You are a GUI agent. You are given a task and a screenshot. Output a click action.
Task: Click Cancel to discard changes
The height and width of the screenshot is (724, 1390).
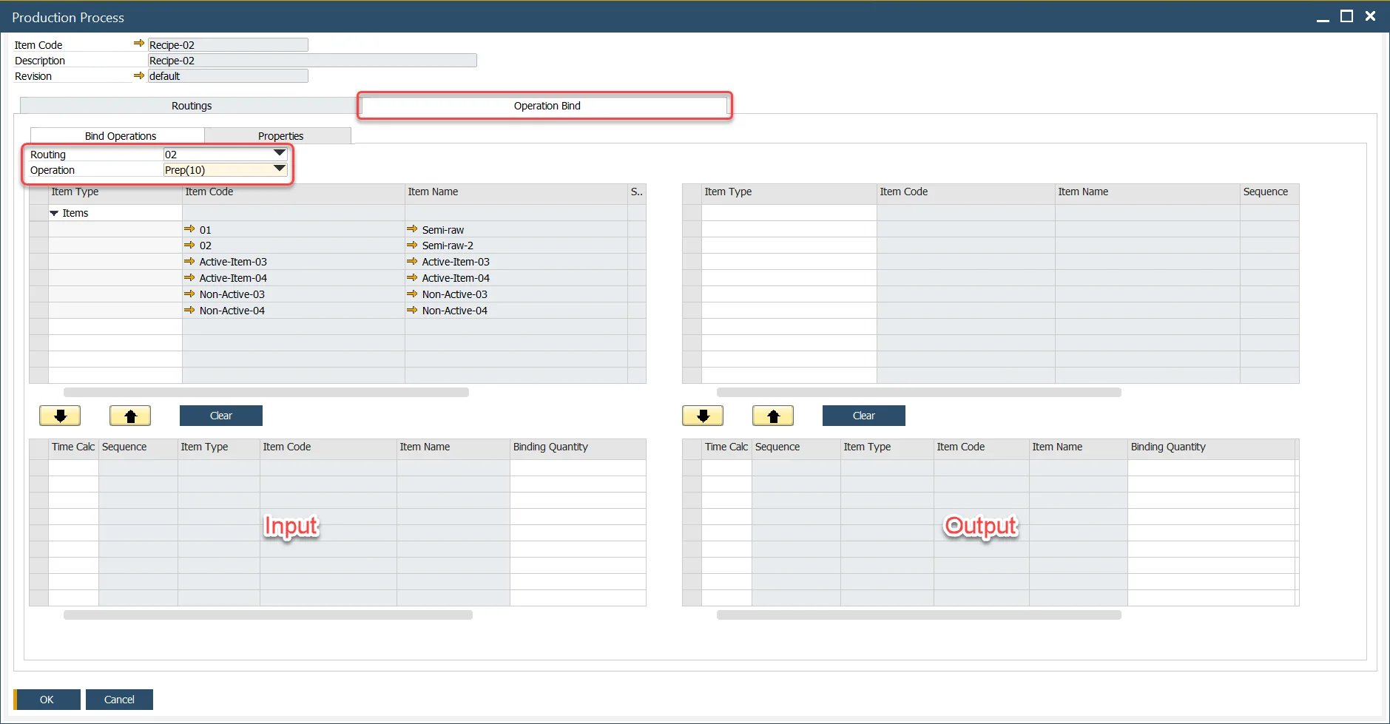click(119, 700)
